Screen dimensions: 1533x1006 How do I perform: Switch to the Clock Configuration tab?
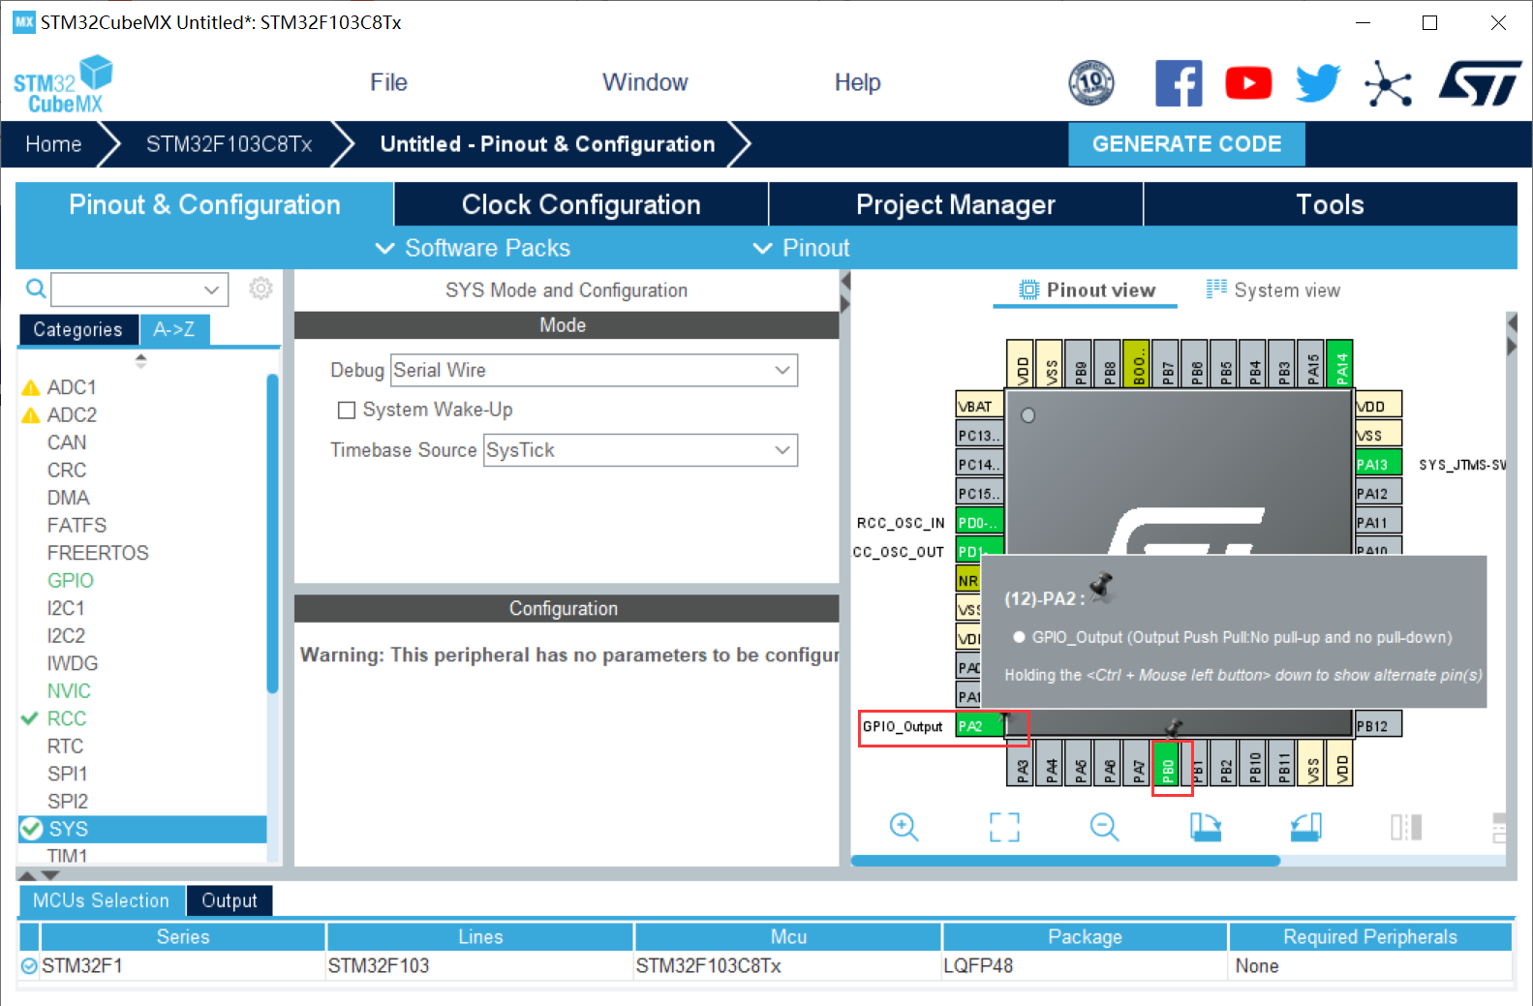581,204
